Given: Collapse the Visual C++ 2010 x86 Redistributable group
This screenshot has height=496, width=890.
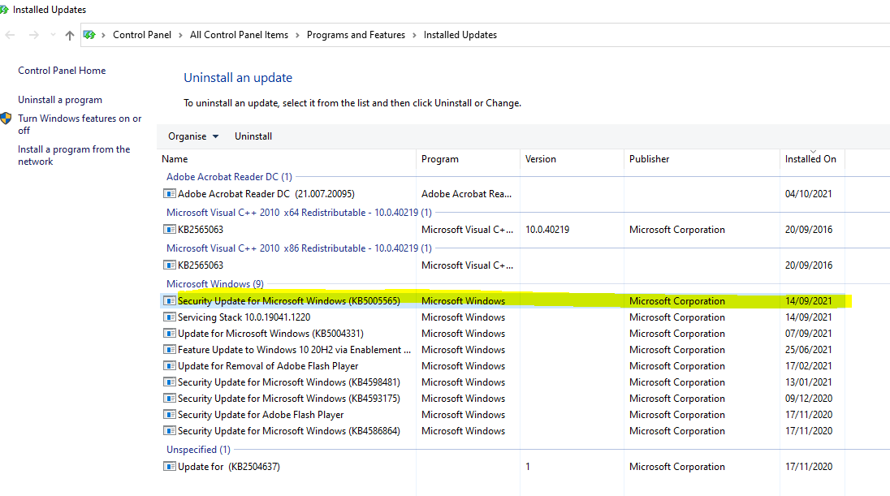Looking at the screenshot, I should click(299, 248).
